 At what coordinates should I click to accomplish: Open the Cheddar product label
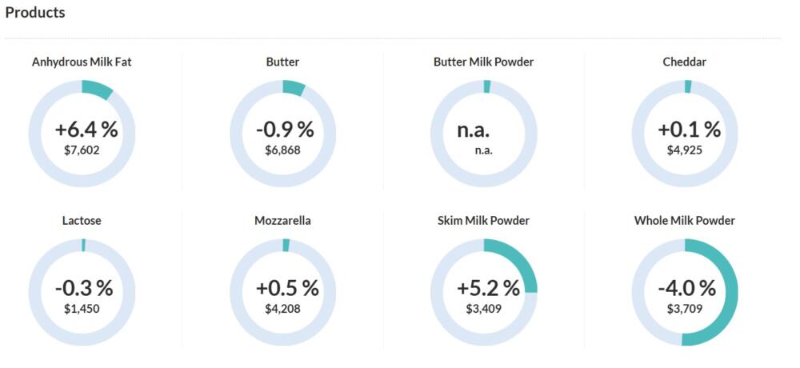685,62
